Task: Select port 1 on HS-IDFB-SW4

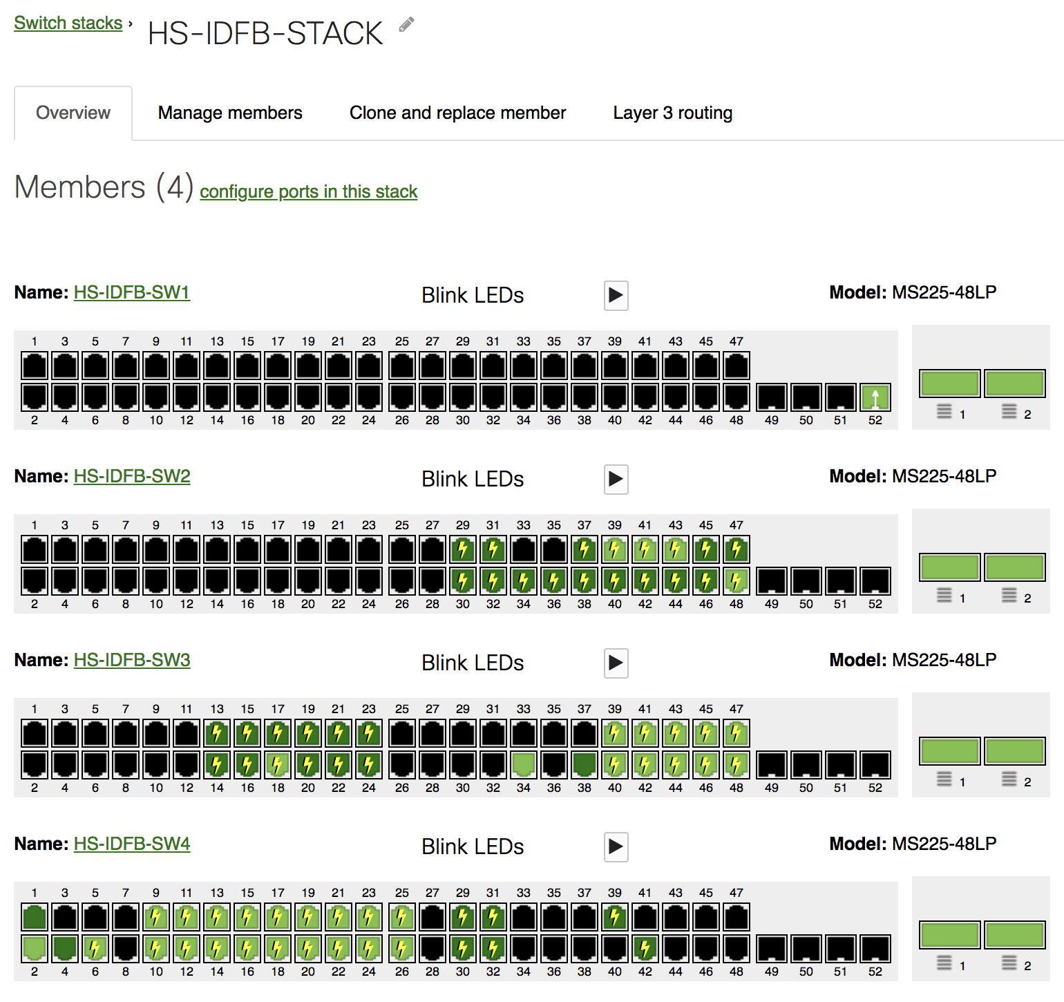Action: 35,918
